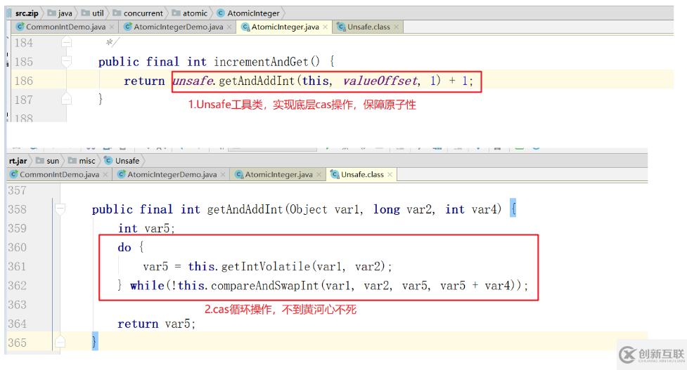Viewport: 687px width, 370px height.
Task: Click the atomic folder breadcrumb
Action: click(190, 13)
